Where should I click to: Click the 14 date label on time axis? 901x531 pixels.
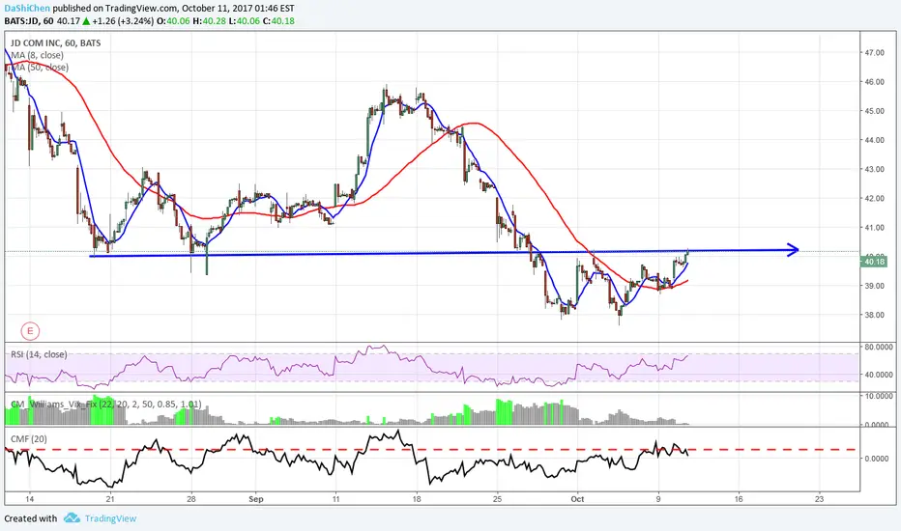29,499
